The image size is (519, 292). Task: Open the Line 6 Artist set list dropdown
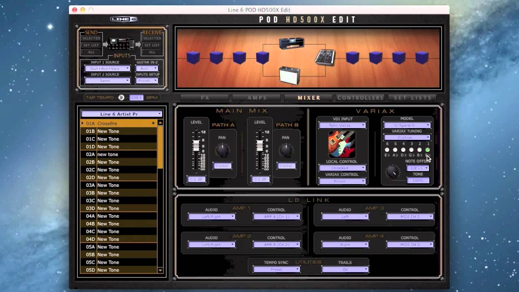(x=122, y=114)
